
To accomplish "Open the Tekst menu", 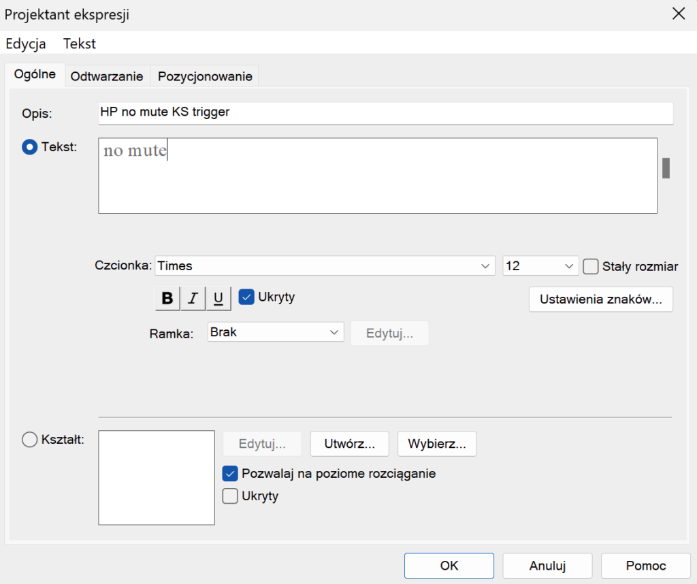I will tap(80, 44).
